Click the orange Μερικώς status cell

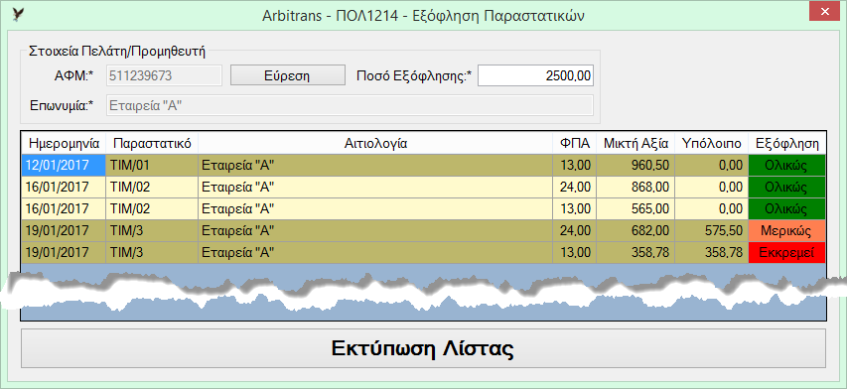click(x=787, y=231)
